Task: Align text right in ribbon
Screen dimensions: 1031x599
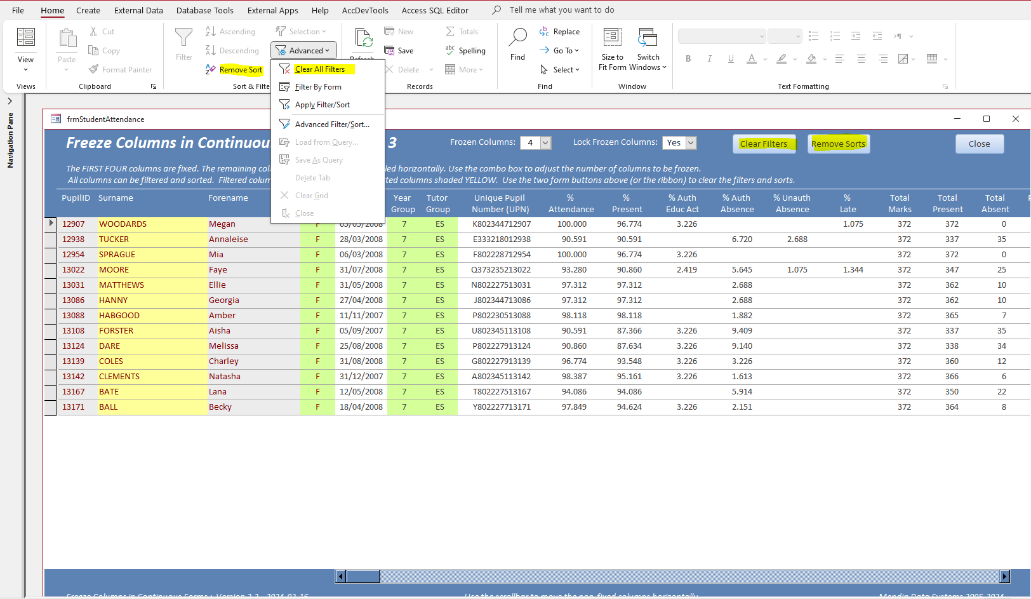Action: [882, 58]
